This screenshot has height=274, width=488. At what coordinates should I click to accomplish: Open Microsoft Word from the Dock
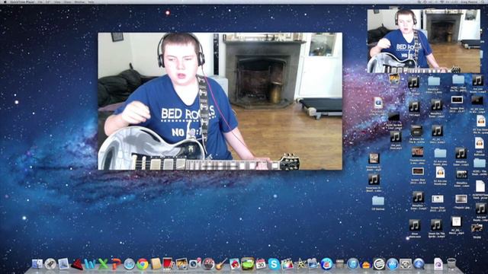pos(90,264)
